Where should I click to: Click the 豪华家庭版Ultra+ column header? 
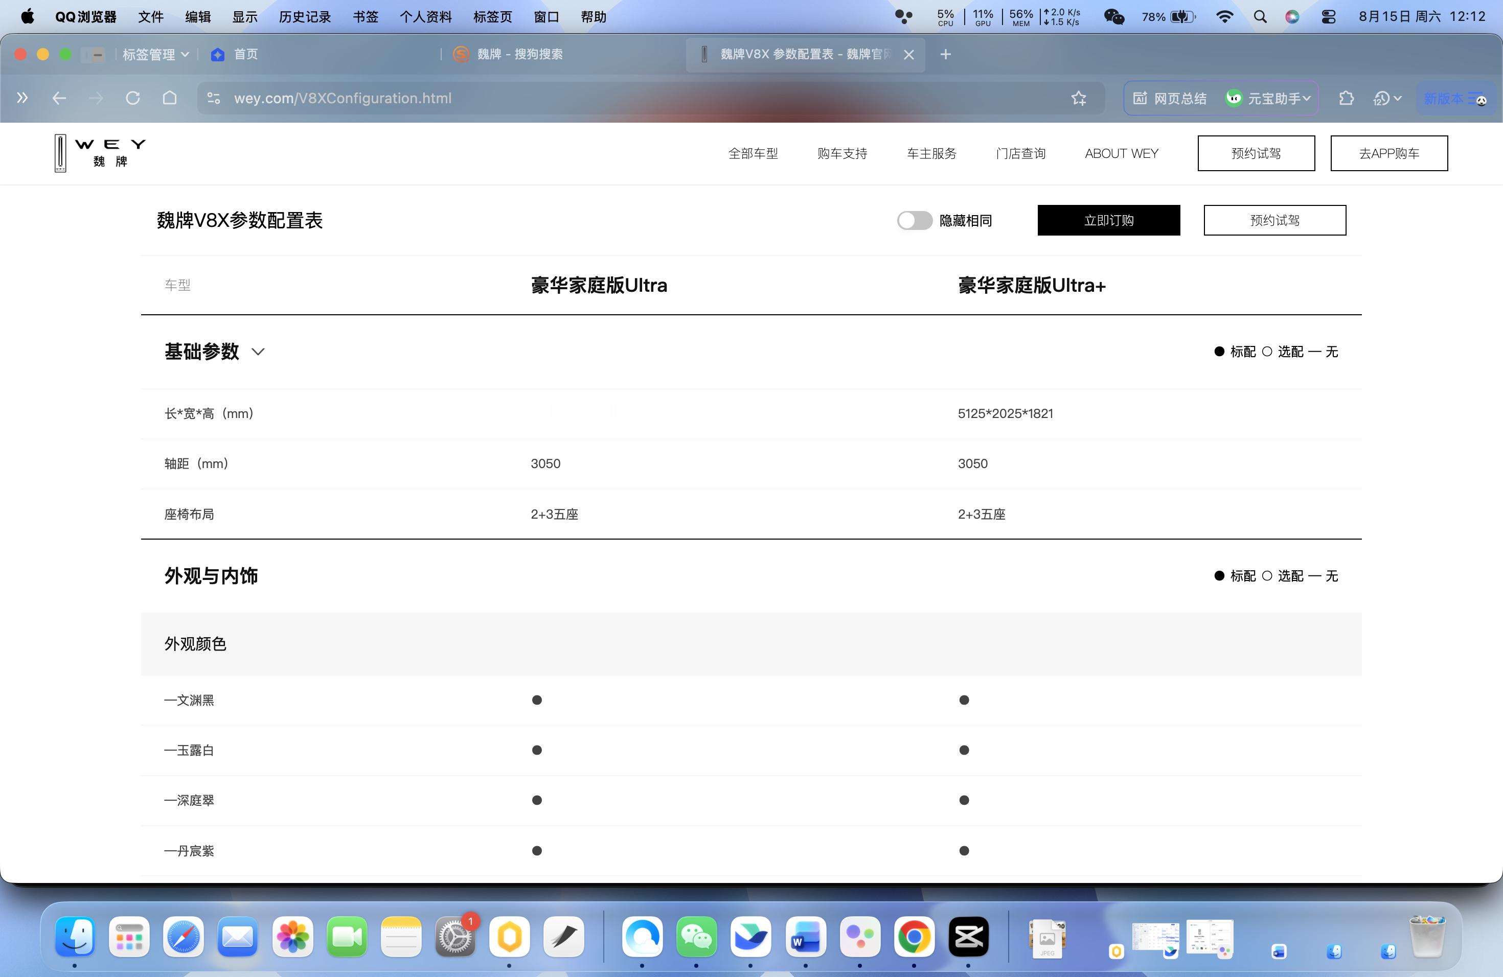tap(1032, 285)
